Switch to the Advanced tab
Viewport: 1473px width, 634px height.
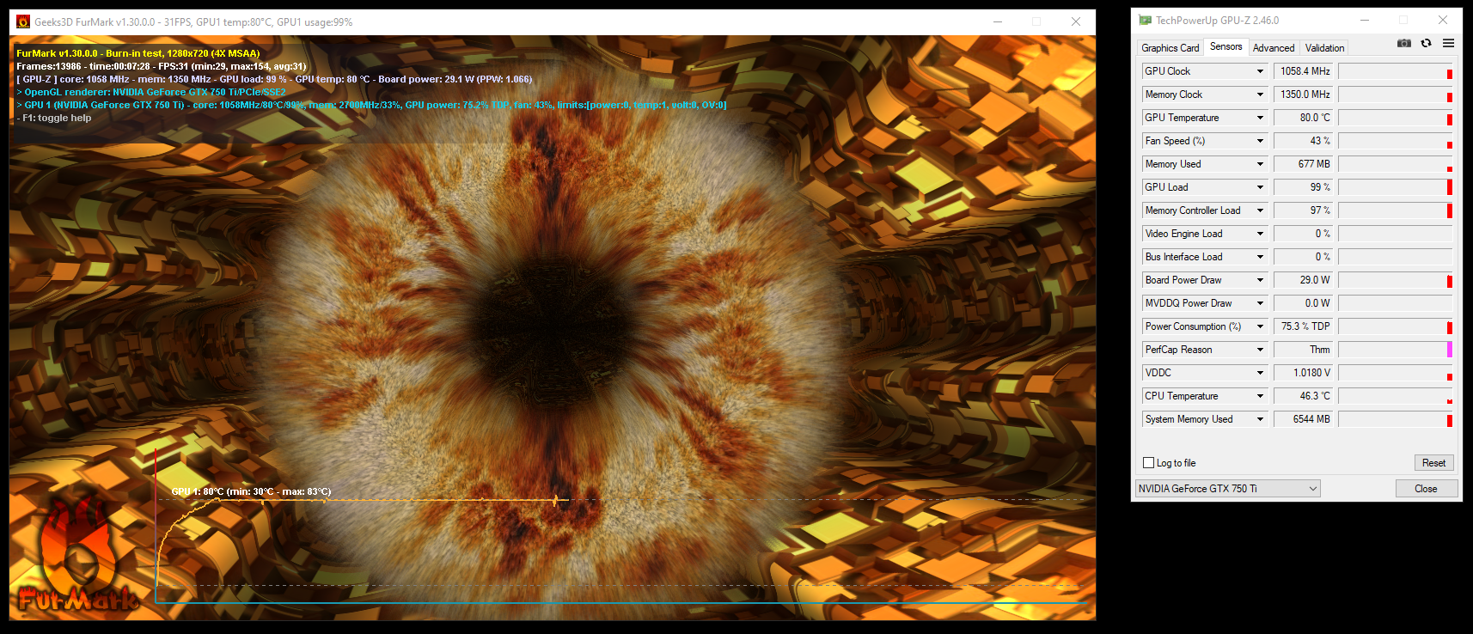(1274, 48)
